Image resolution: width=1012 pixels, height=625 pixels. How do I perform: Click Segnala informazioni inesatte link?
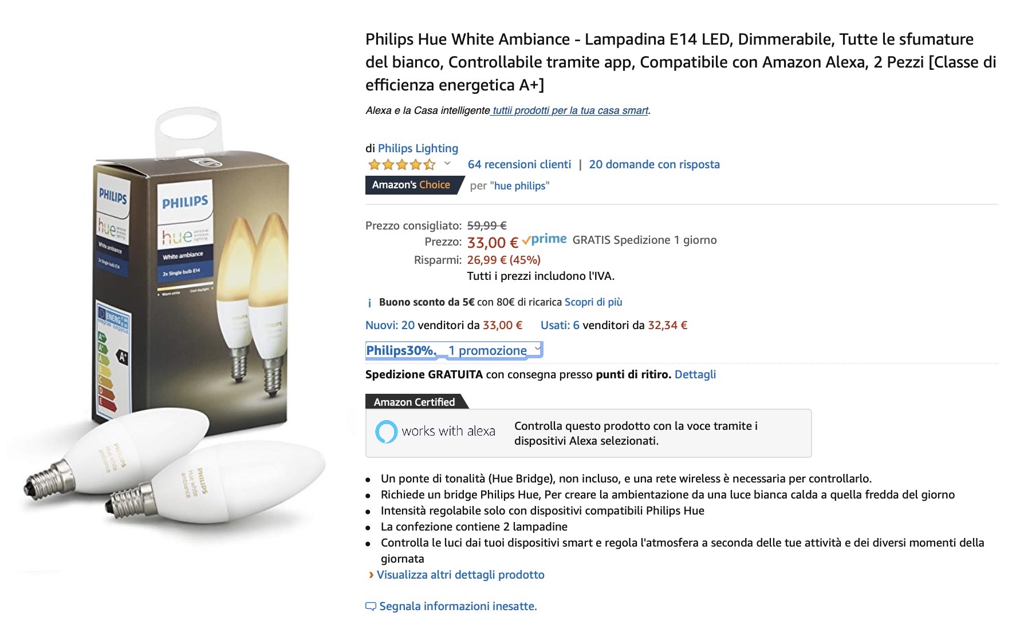click(458, 606)
